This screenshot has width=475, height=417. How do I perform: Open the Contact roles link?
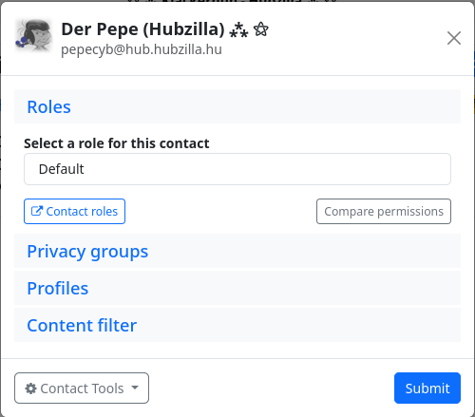coord(74,211)
